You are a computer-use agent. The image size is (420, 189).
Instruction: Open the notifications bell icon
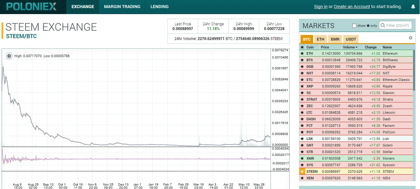(413, 7)
